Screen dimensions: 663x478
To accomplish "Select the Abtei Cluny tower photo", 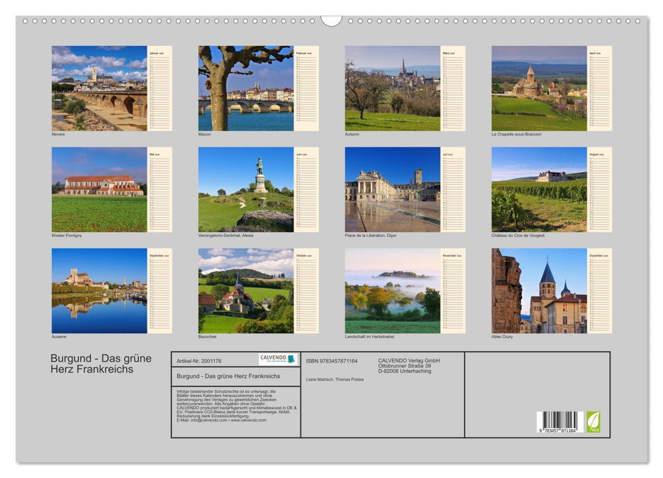I will (x=539, y=290).
